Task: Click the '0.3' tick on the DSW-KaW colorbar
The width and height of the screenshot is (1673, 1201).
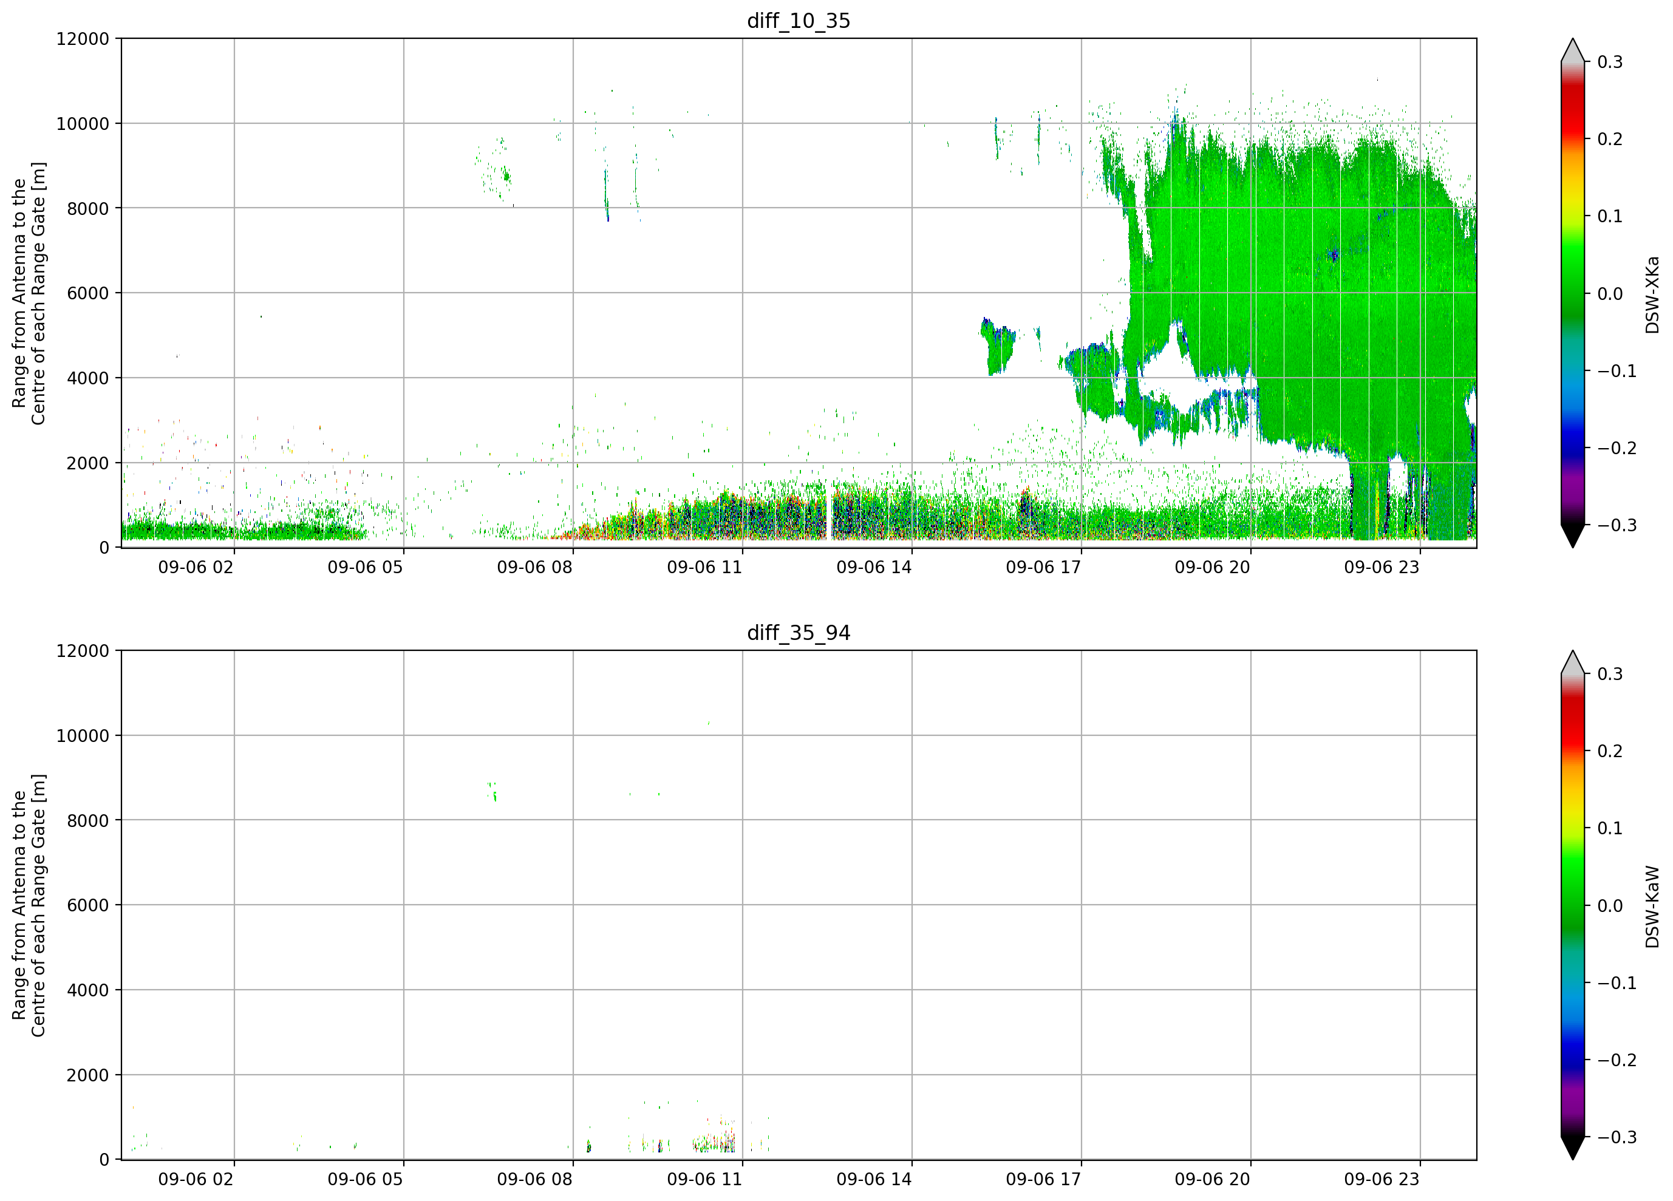Action: [x=1610, y=673]
